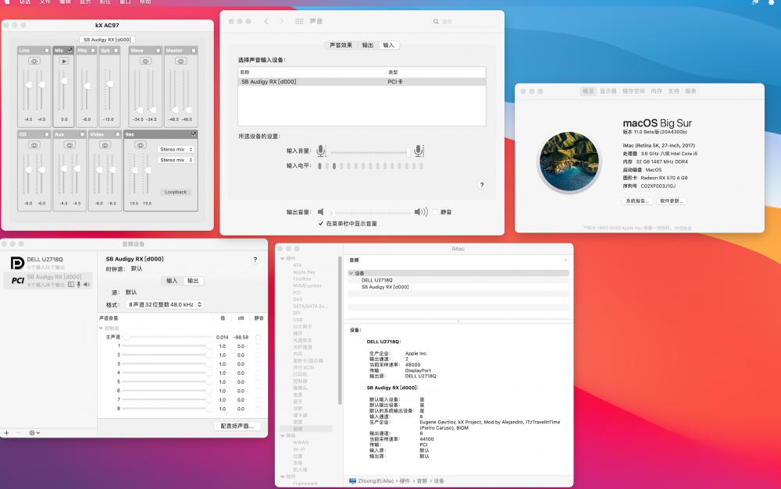Screen dimensions: 781x489
Task: Collapse the 软件 section in System Information
Action: click(x=283, y=477)
